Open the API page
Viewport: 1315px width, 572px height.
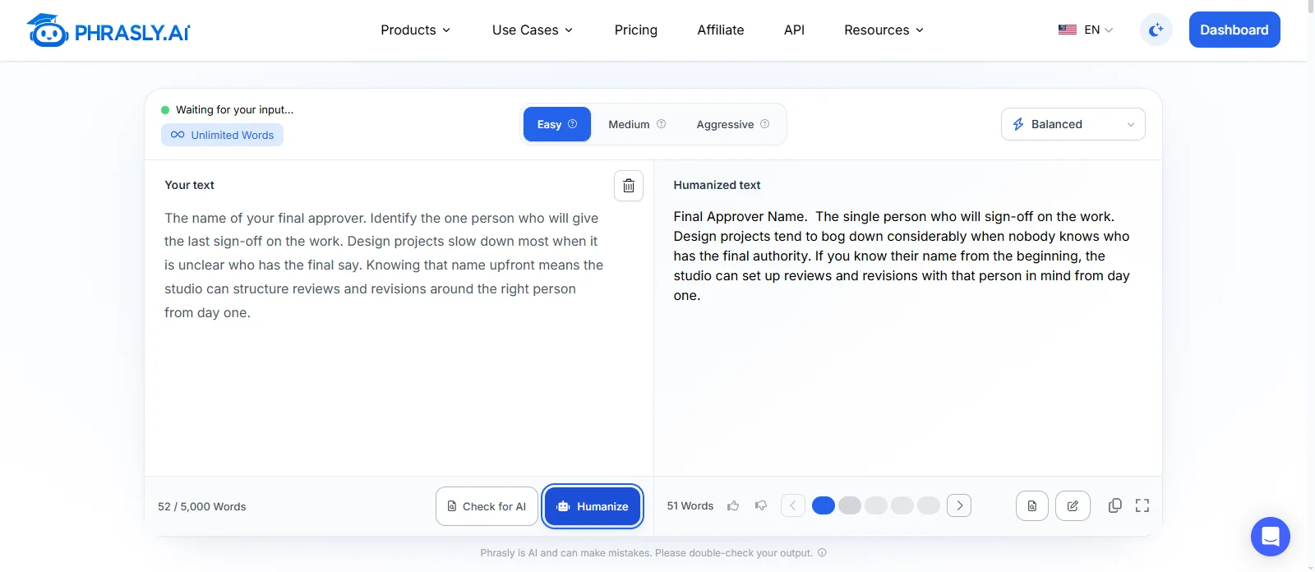pos(794,30)
